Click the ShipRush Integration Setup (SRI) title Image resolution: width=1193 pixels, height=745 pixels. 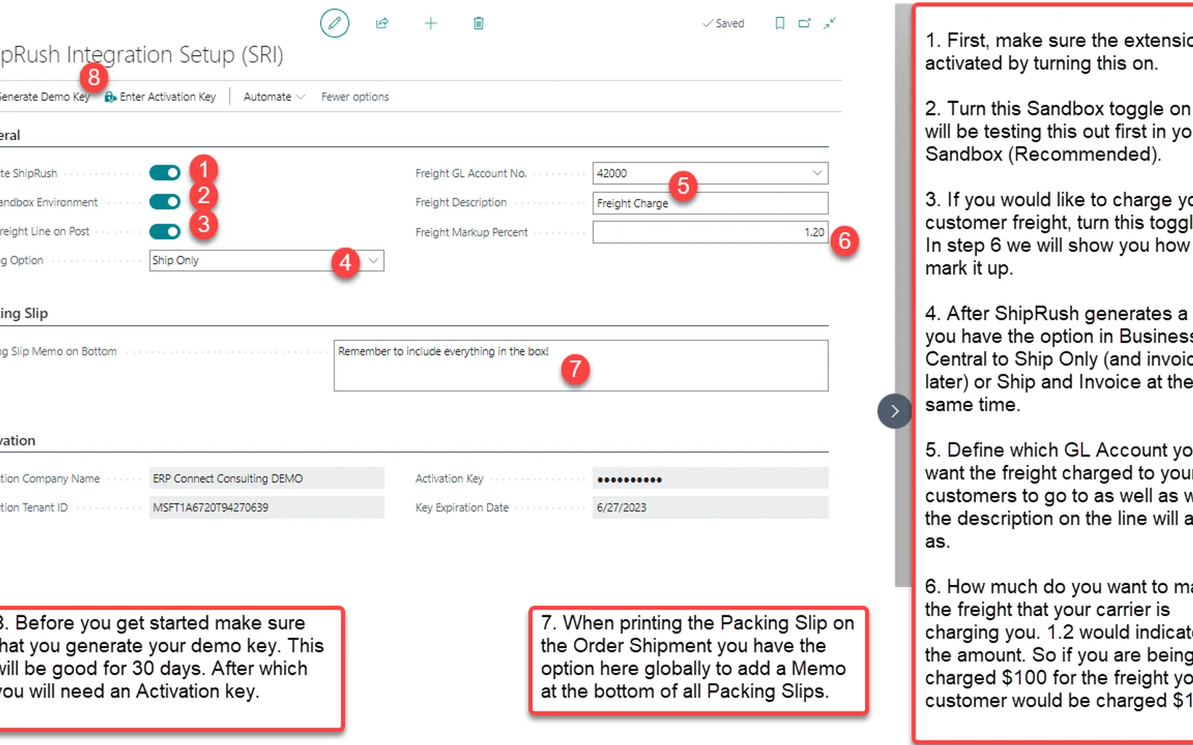tap(142, 54)
